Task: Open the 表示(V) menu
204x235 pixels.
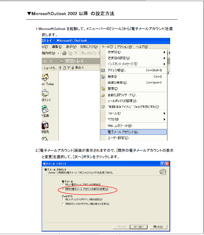Action: click(x=71, y=47)
